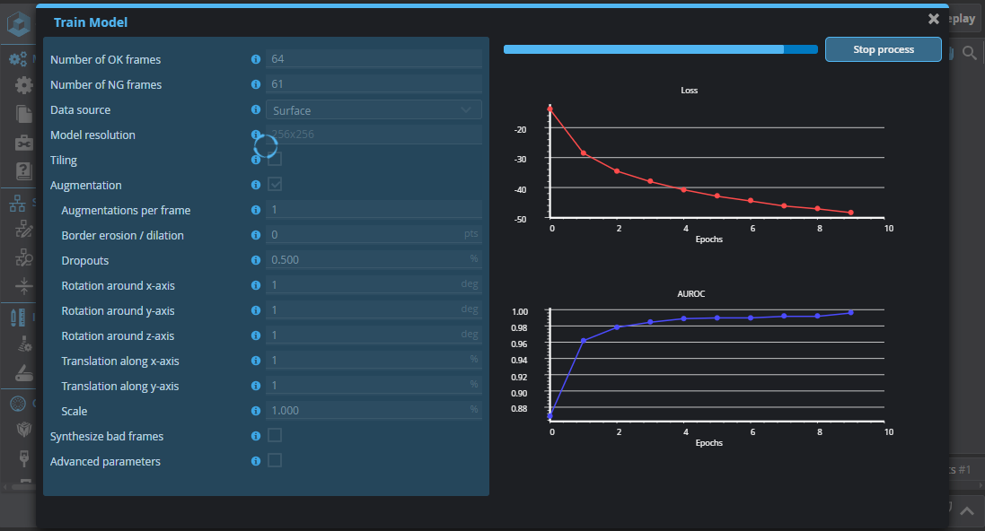The image size is (985, 531).
Task: Click info icon for Rotation around z-axis
Action: (x=256, y=335)
